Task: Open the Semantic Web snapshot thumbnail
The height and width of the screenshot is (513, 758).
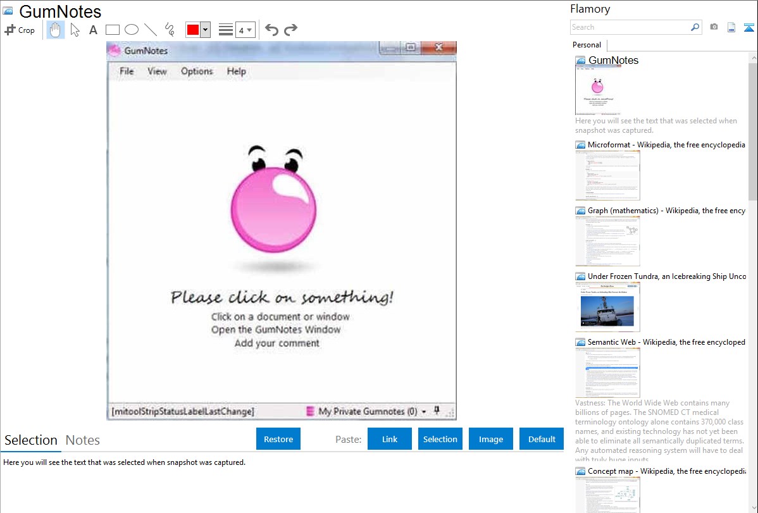Action: (607, 373)
